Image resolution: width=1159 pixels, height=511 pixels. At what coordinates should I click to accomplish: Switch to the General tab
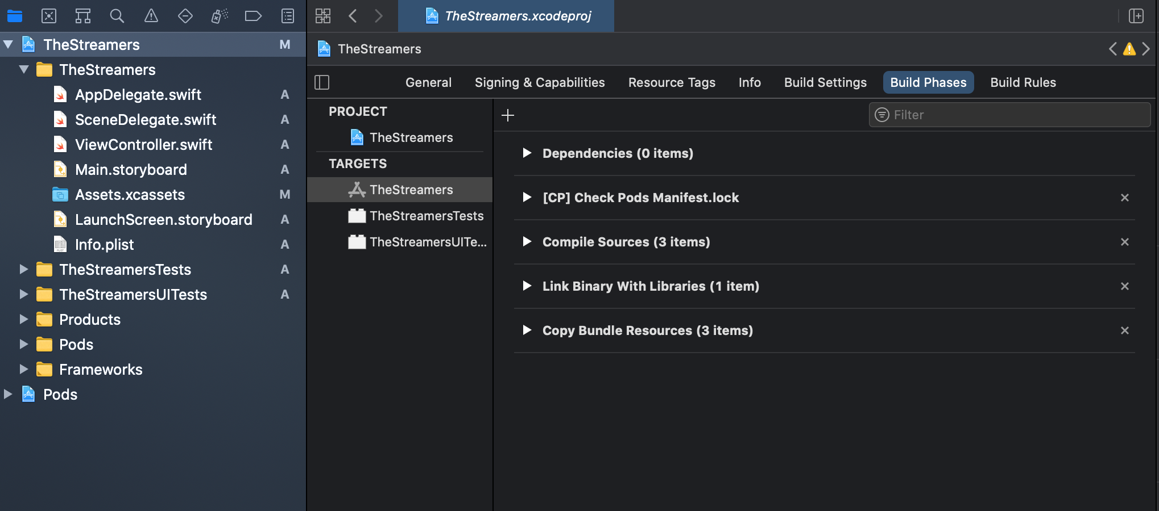tap(428, 82)
